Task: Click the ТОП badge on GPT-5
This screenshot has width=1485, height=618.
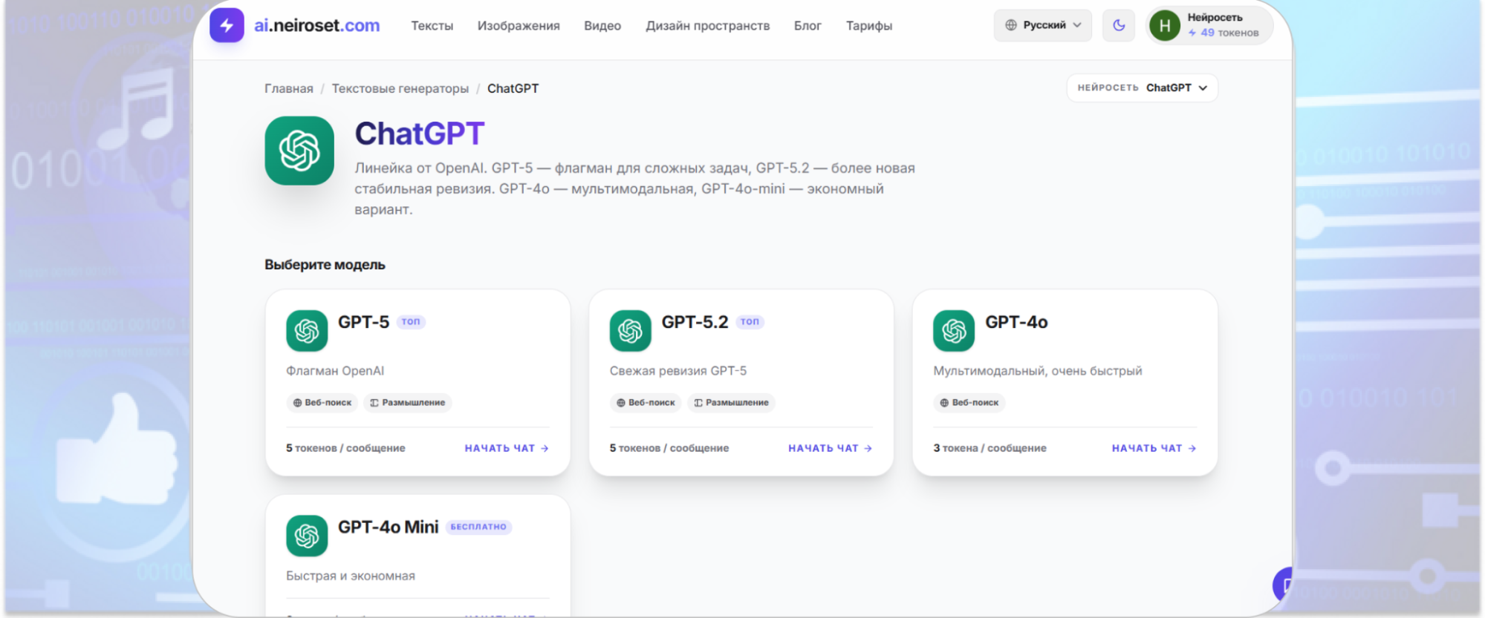Action: (x=411, y=322)
